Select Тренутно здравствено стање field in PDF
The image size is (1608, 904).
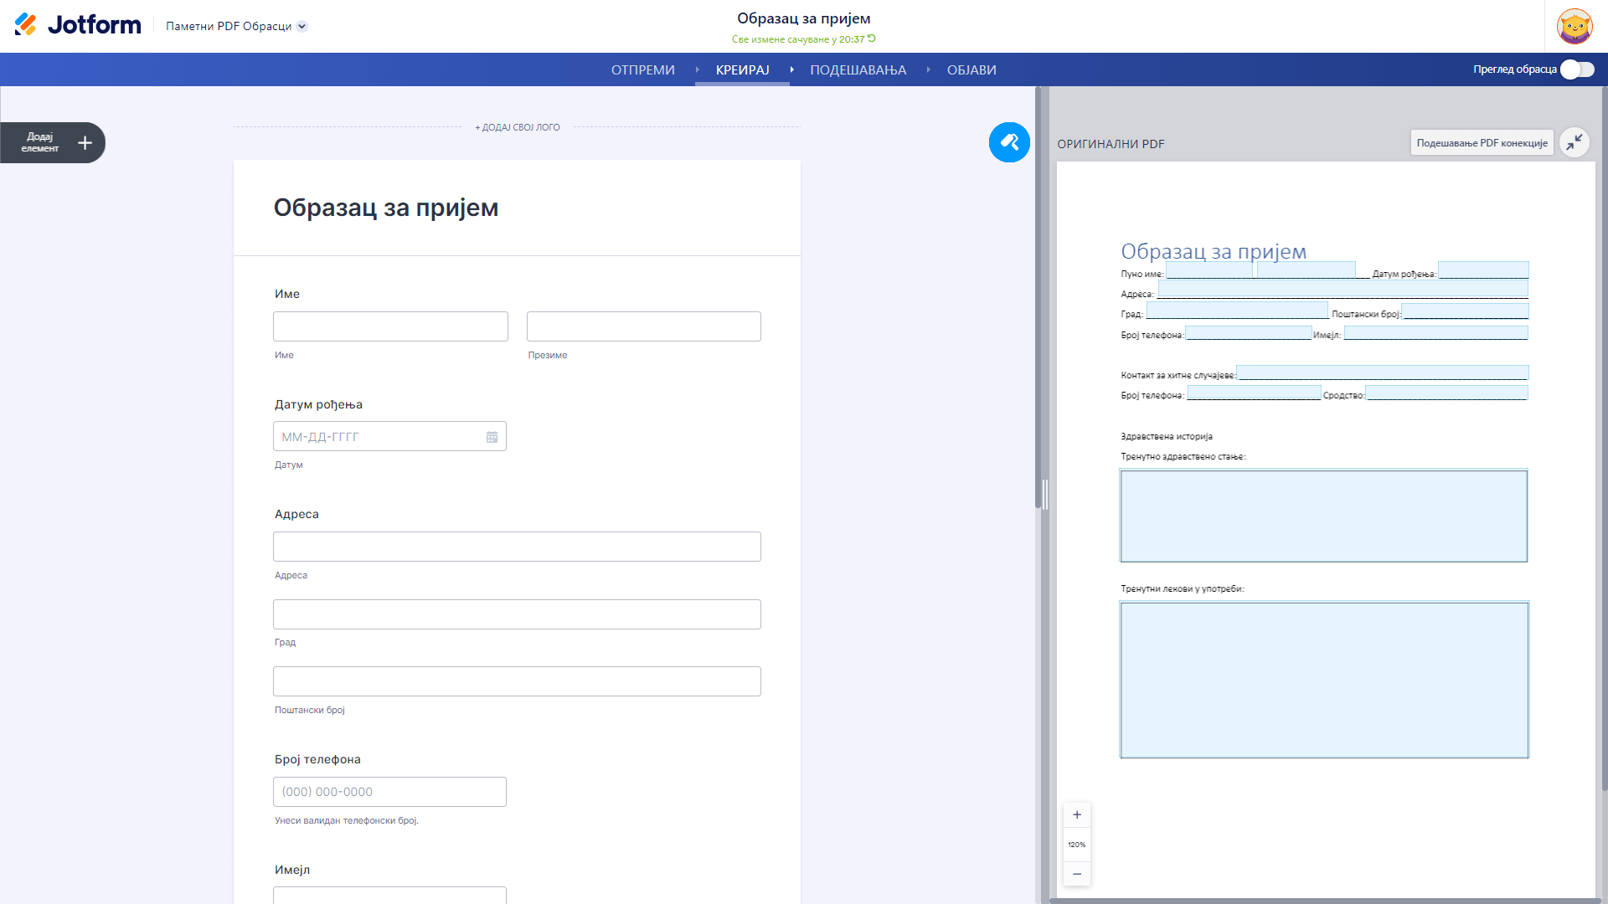1323,516
